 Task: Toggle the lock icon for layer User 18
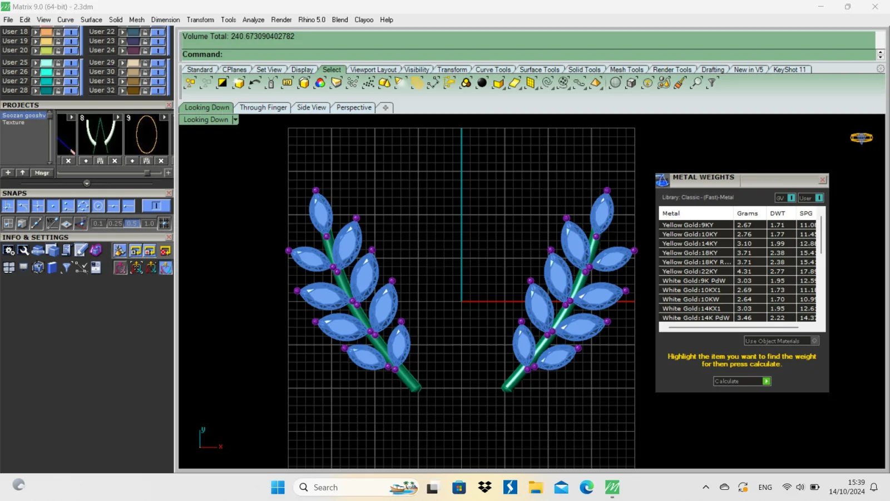(x=58, y=32)
